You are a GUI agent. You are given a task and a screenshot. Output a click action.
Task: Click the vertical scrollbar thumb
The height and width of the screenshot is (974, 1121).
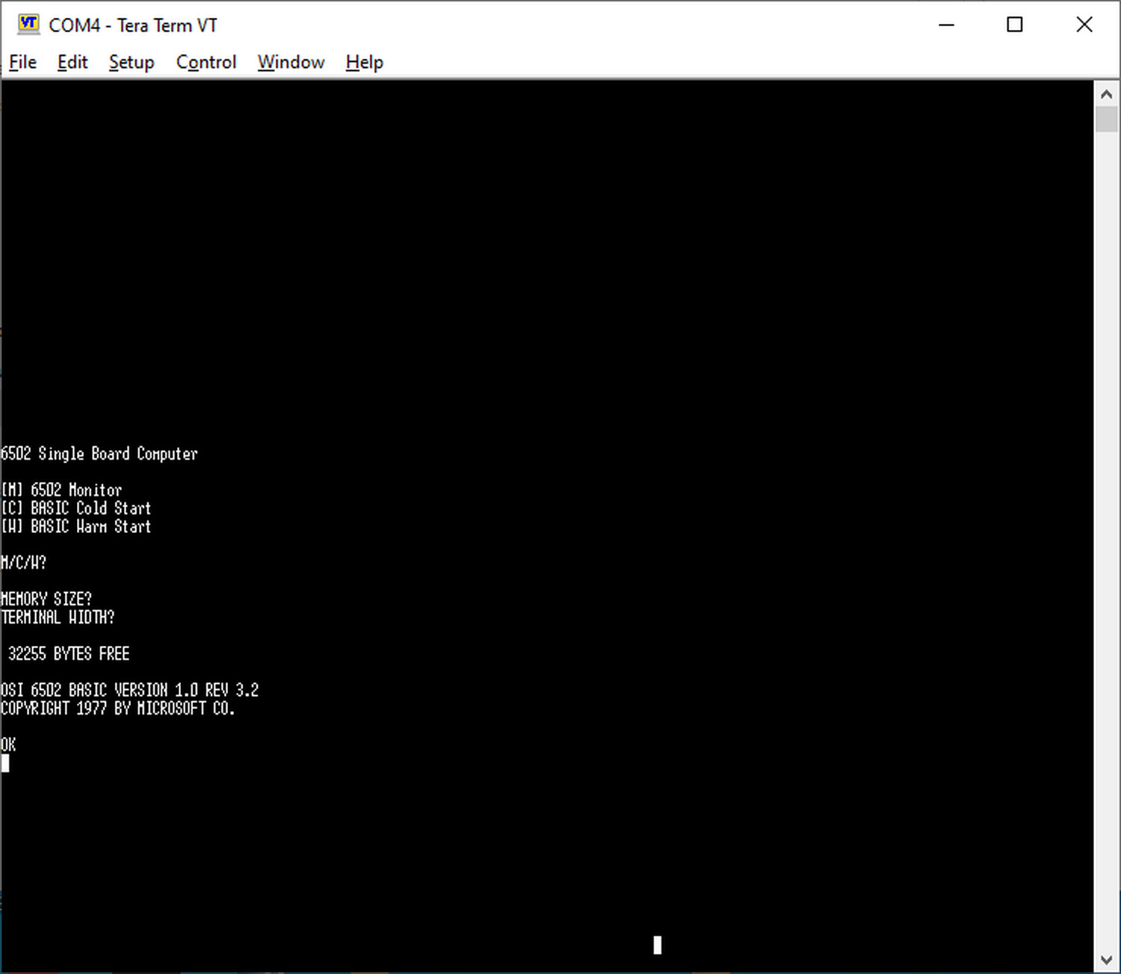pos(1107,120)
